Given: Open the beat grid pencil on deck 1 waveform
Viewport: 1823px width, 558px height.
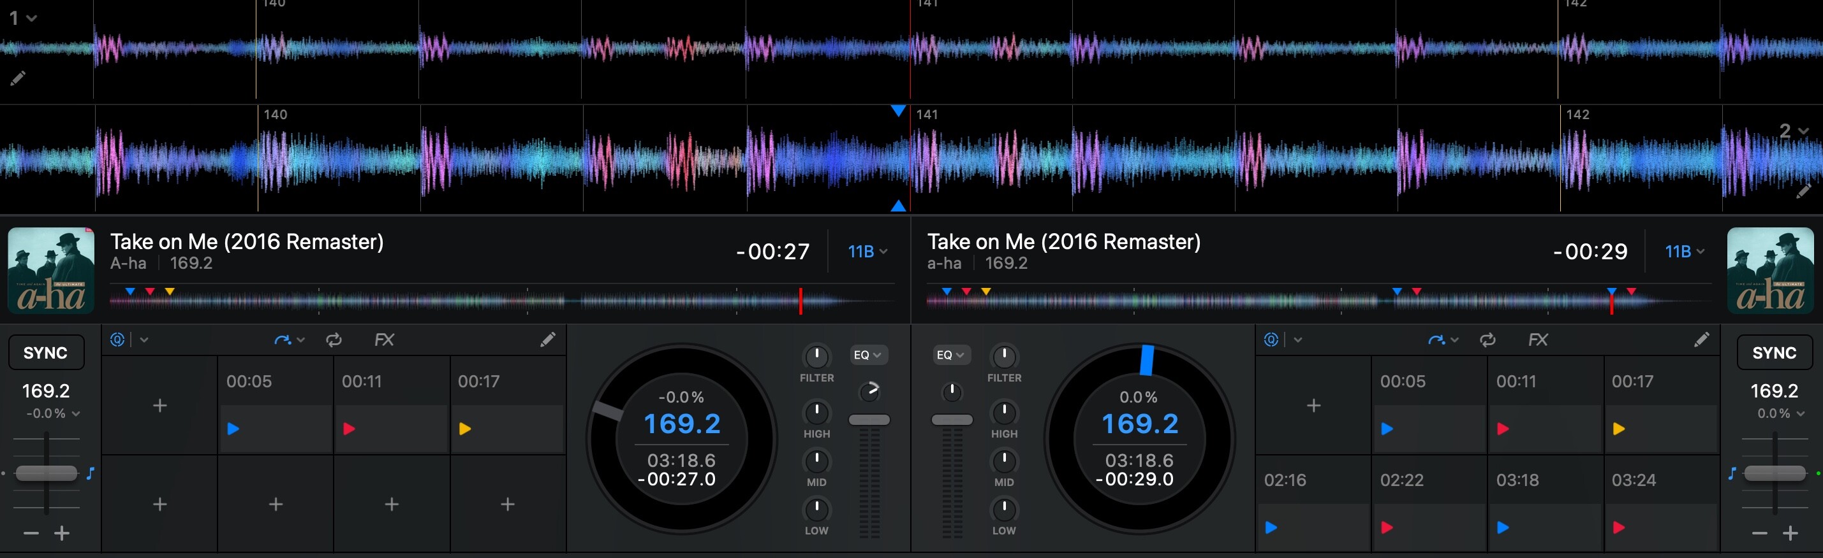Looking at the screenshot, I should (x=18, y=78).
